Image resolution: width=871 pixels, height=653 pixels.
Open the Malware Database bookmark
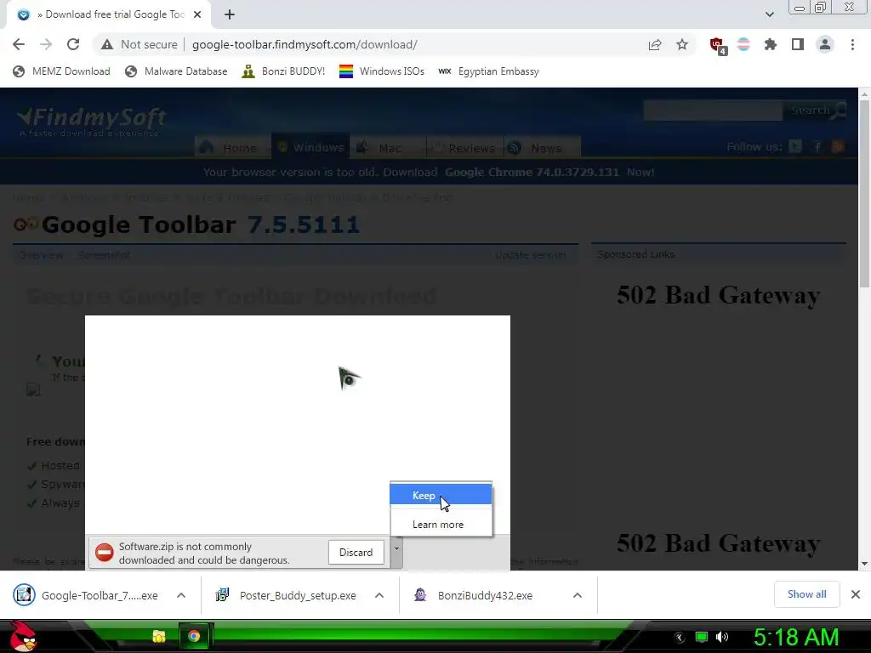176,71
